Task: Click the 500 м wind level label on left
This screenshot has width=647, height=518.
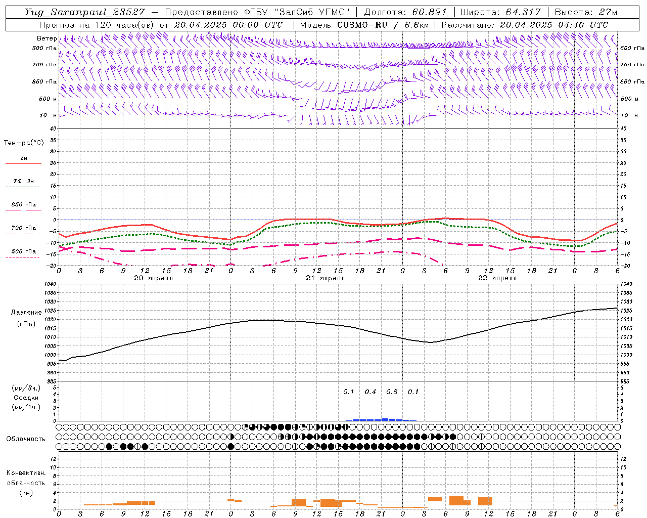Action: [49, 99]
